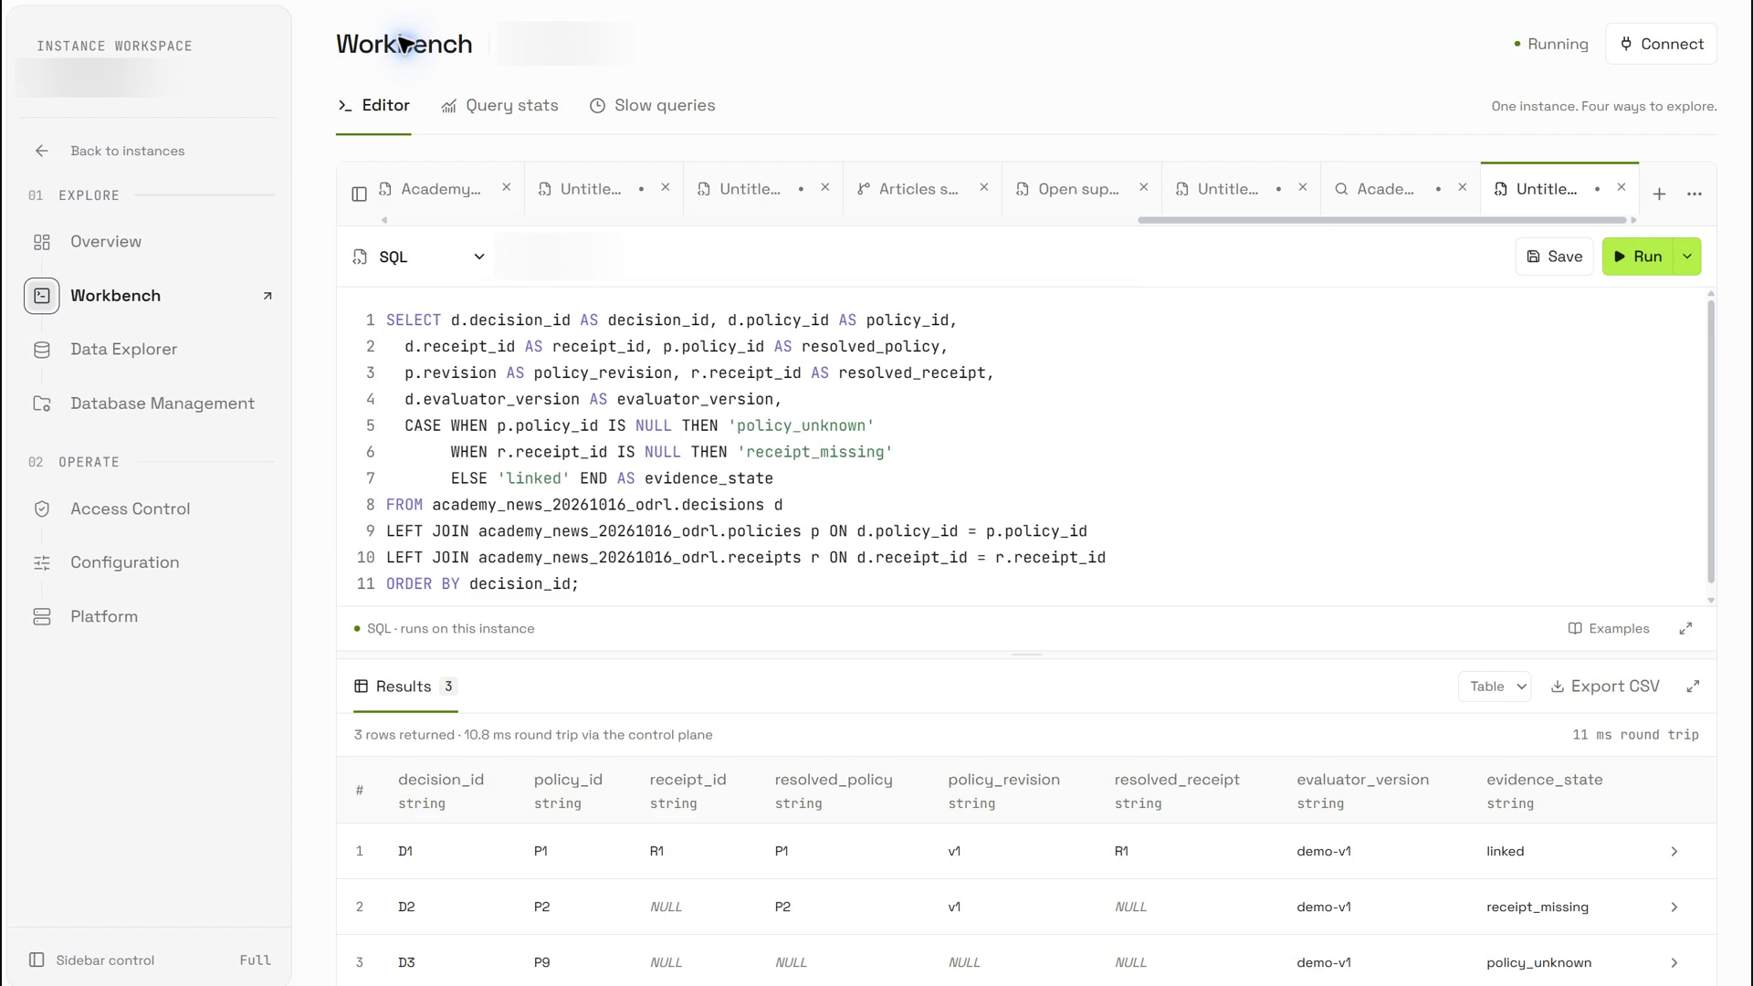Open Configuration in the sidebar
The width and height of the screenshot is (1753, 986).
tap(124, 563)
